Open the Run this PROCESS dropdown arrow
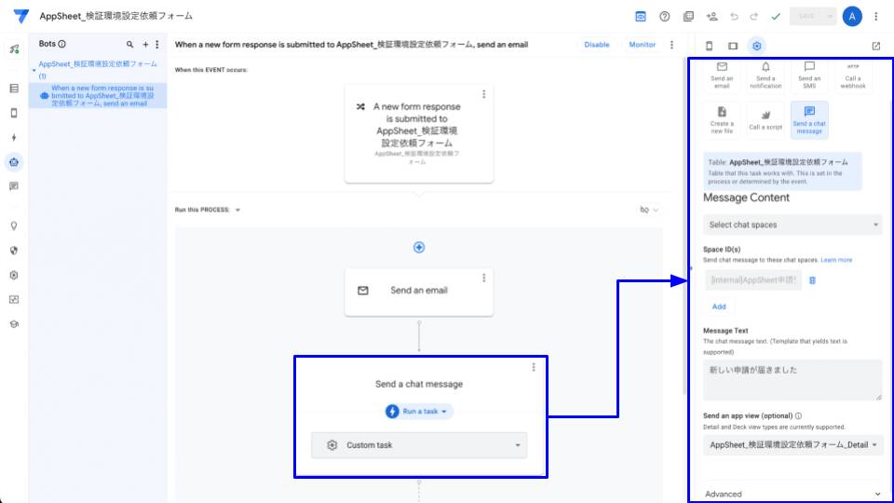Viewport: 894px width, 503px height. (237, 210)
